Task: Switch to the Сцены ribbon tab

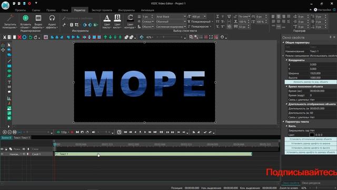Action: click(x=36, y=10)
